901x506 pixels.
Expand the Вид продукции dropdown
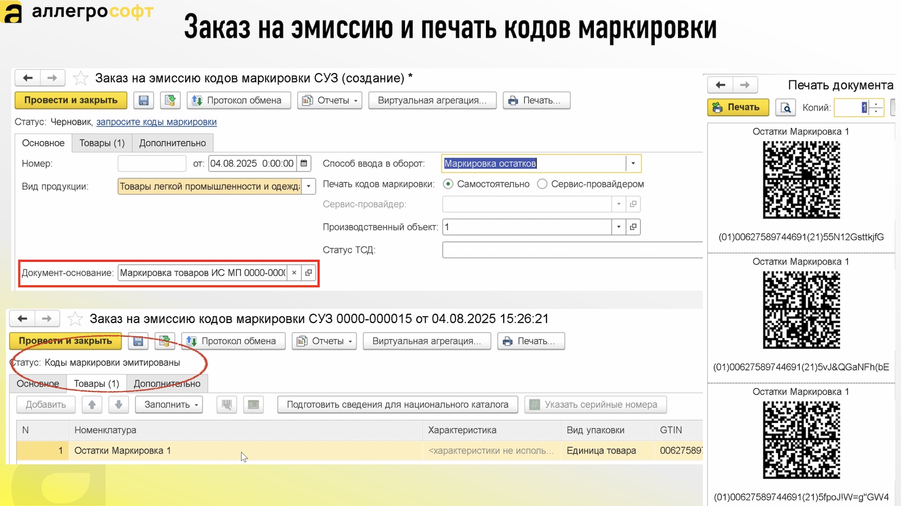click(309, 187)
